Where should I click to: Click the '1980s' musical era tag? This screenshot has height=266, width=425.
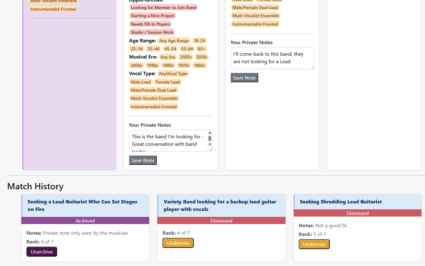(x=168, y=65)
